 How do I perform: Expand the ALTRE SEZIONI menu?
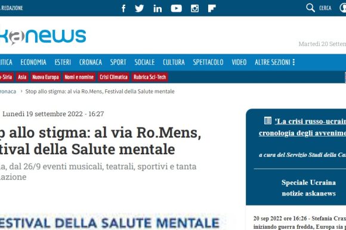click(273, 63)
